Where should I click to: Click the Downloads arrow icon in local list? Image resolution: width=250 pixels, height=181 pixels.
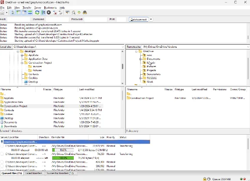coord(2,126)
